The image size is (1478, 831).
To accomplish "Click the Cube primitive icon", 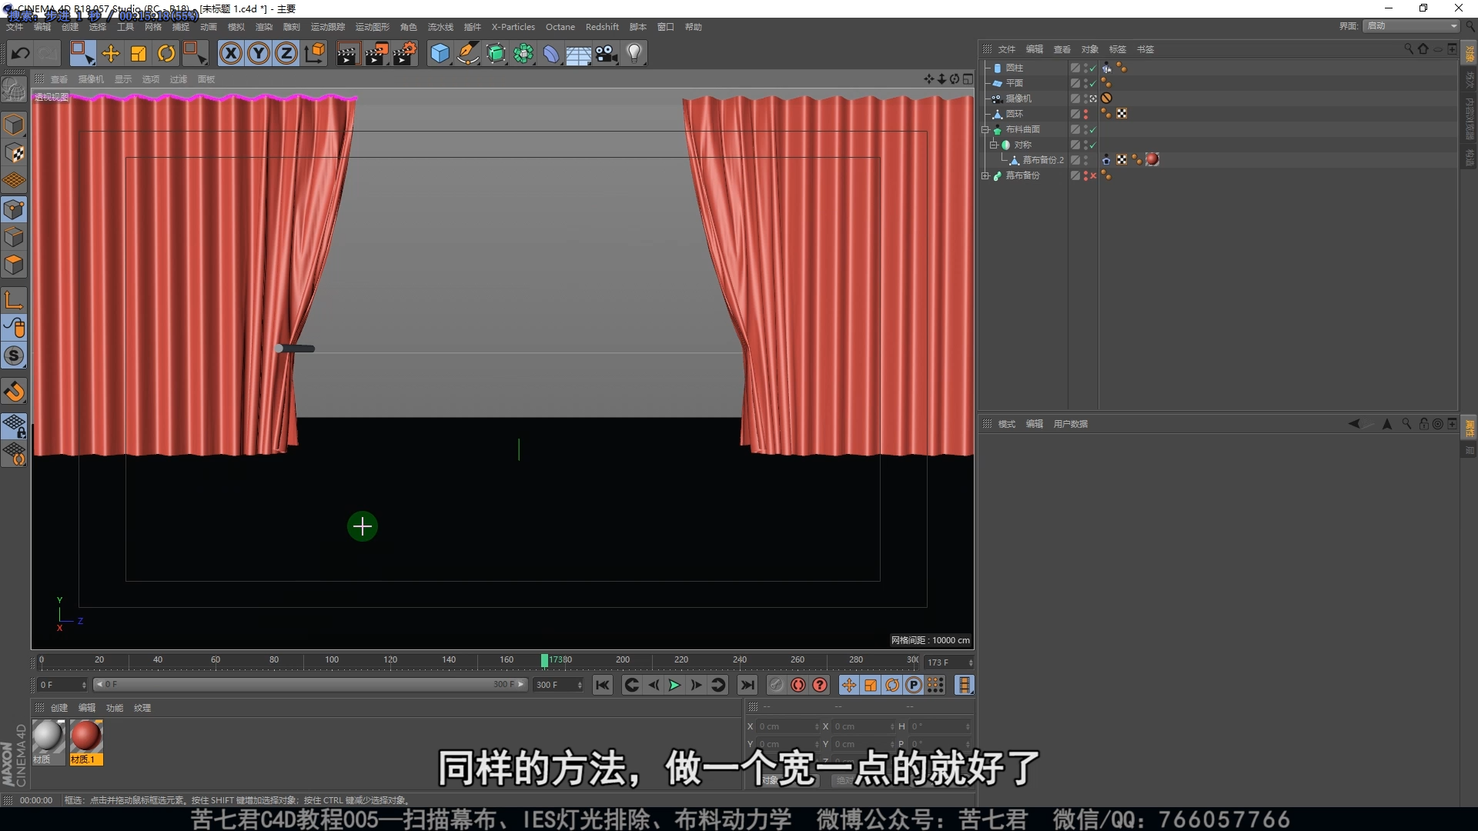I will [x=440, y=53].
